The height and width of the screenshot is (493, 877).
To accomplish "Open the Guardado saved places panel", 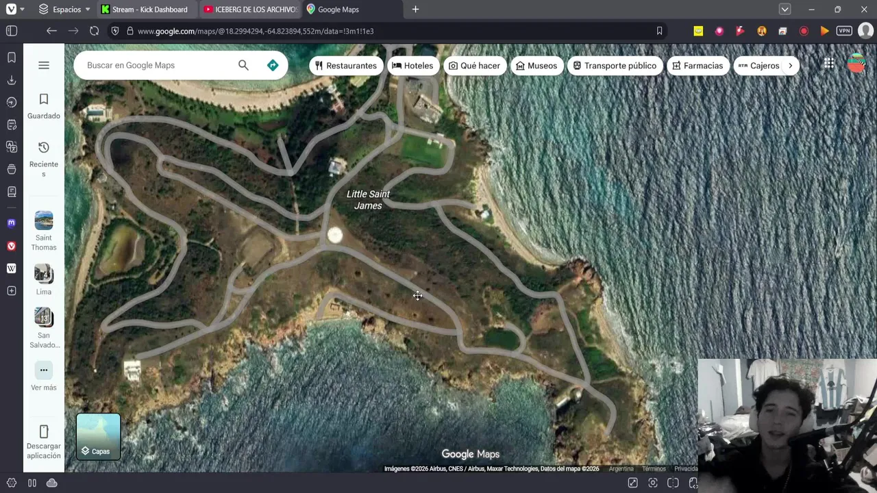I will click(x=44, y=107).
